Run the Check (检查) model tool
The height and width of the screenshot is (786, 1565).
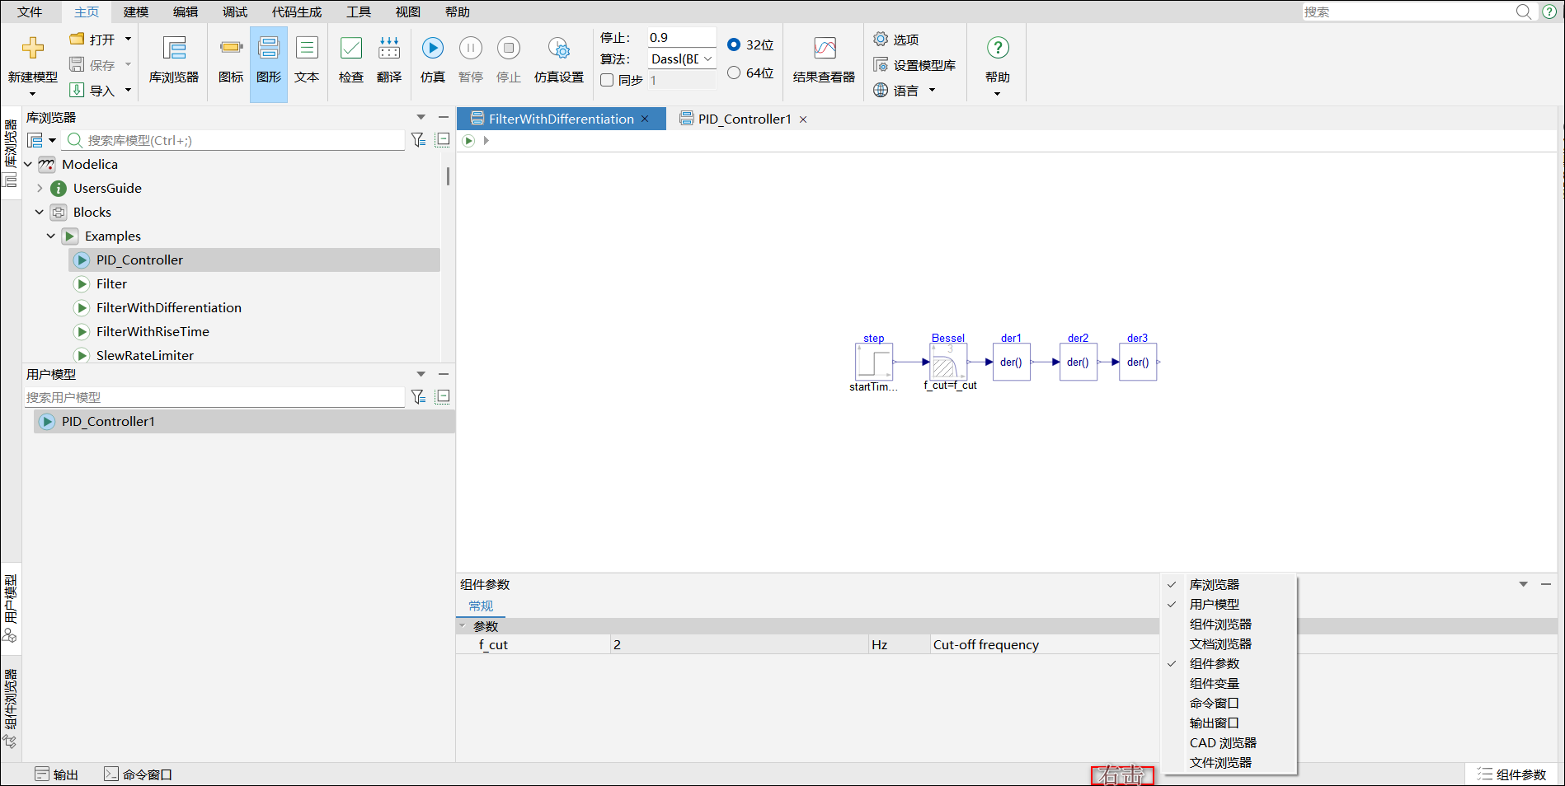[x=350, y=49]
